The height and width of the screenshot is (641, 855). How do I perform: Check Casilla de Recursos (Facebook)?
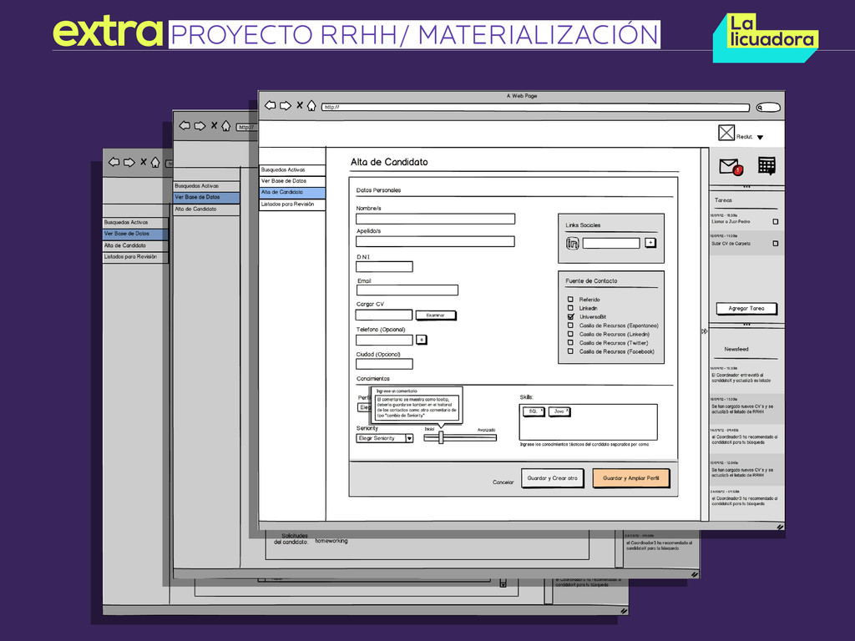(570, 351)
